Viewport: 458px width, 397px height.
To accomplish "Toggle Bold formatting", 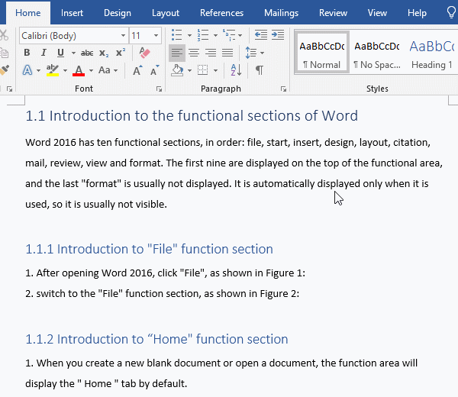I will pos(27,53).
